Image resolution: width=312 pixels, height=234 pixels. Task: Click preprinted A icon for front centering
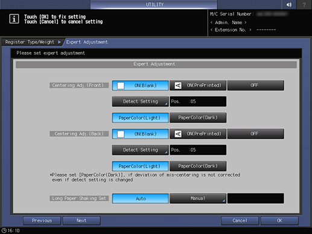coord(178,86)
